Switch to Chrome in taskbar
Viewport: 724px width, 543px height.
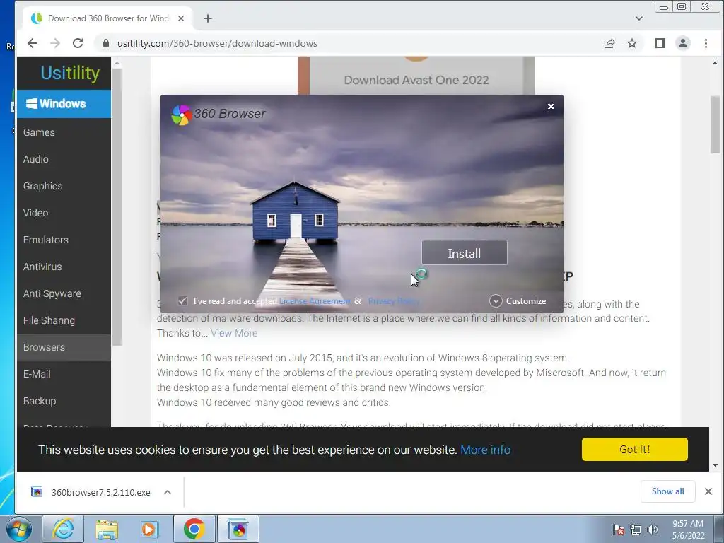[x=194, y=529]
